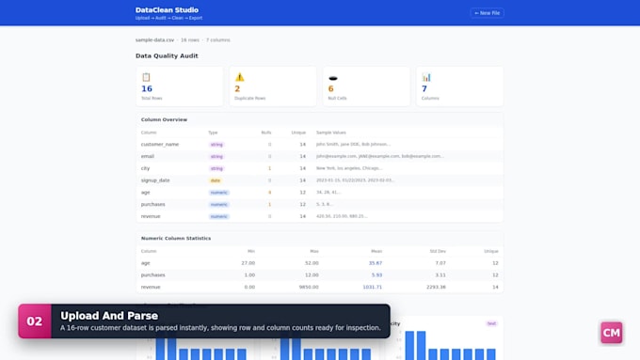Select the age row in Column Overview
The image size is (640, 360).
pyautogui.click(x=320, y=192)
